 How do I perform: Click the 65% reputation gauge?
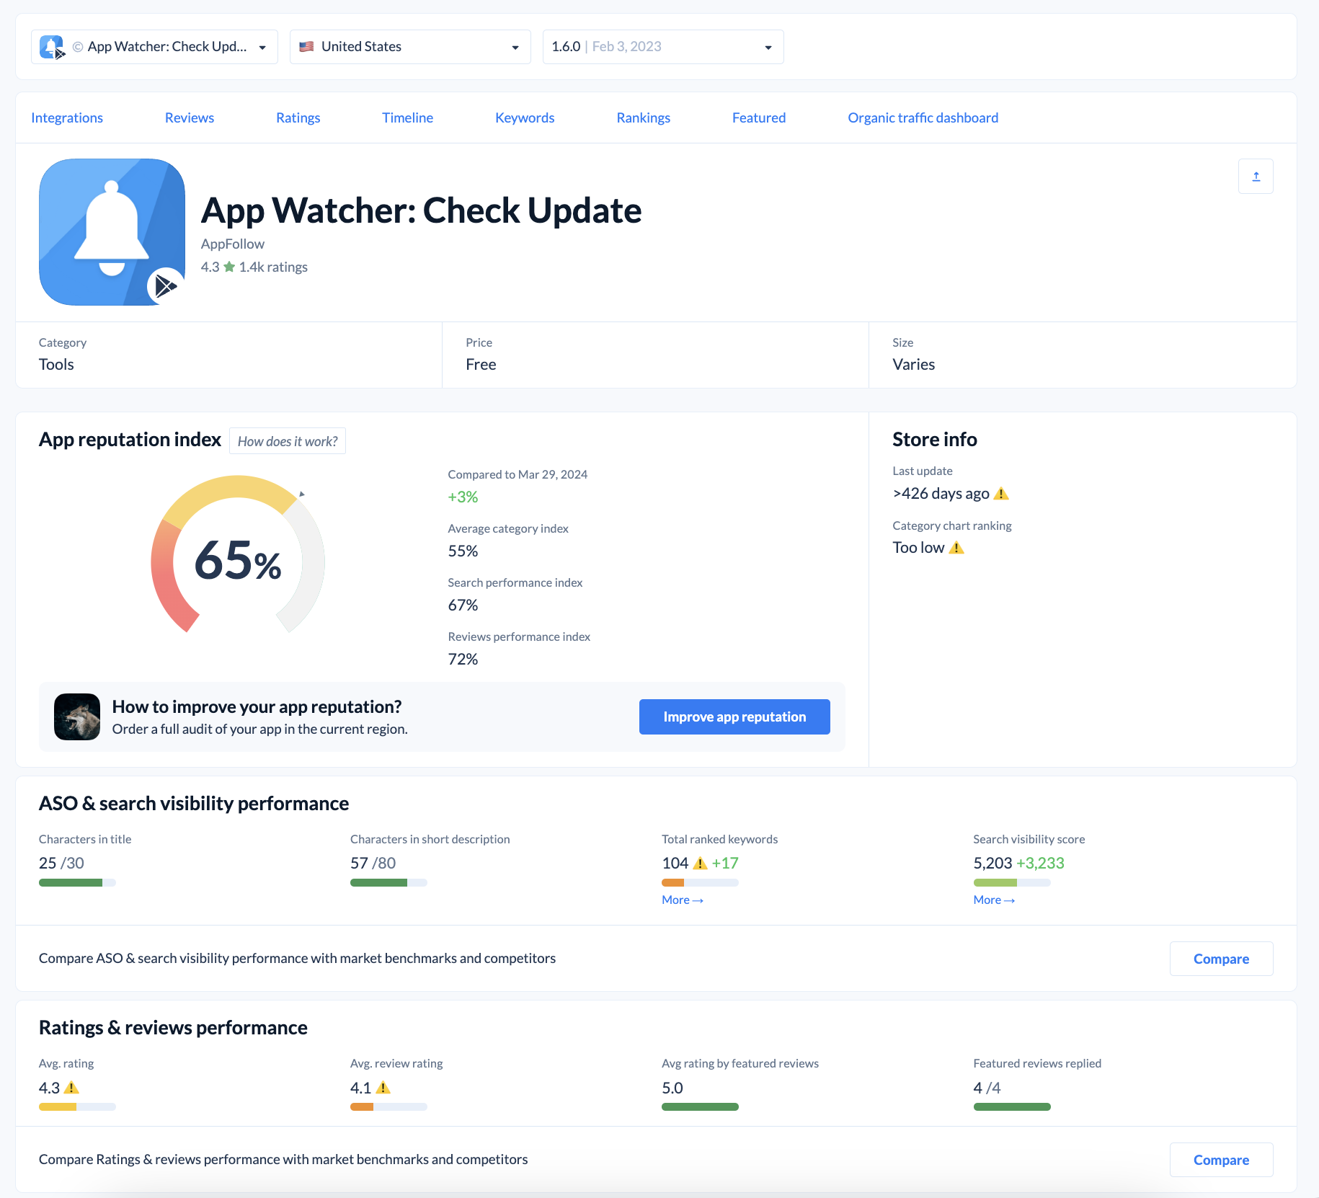click(x=238, y=559)
